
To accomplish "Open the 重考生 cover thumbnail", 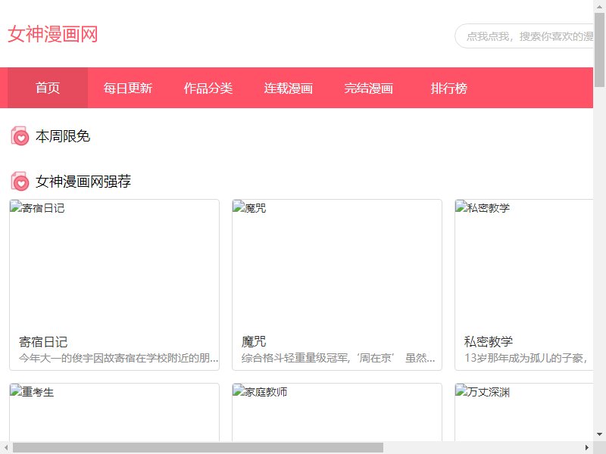I will [114, 412].
